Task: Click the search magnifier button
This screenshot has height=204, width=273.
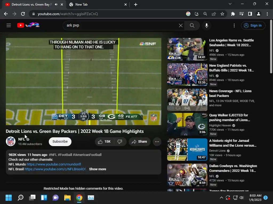Action: [192, 25]
